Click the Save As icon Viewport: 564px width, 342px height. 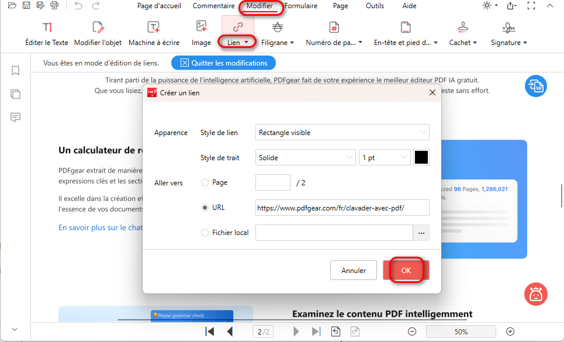40,5
